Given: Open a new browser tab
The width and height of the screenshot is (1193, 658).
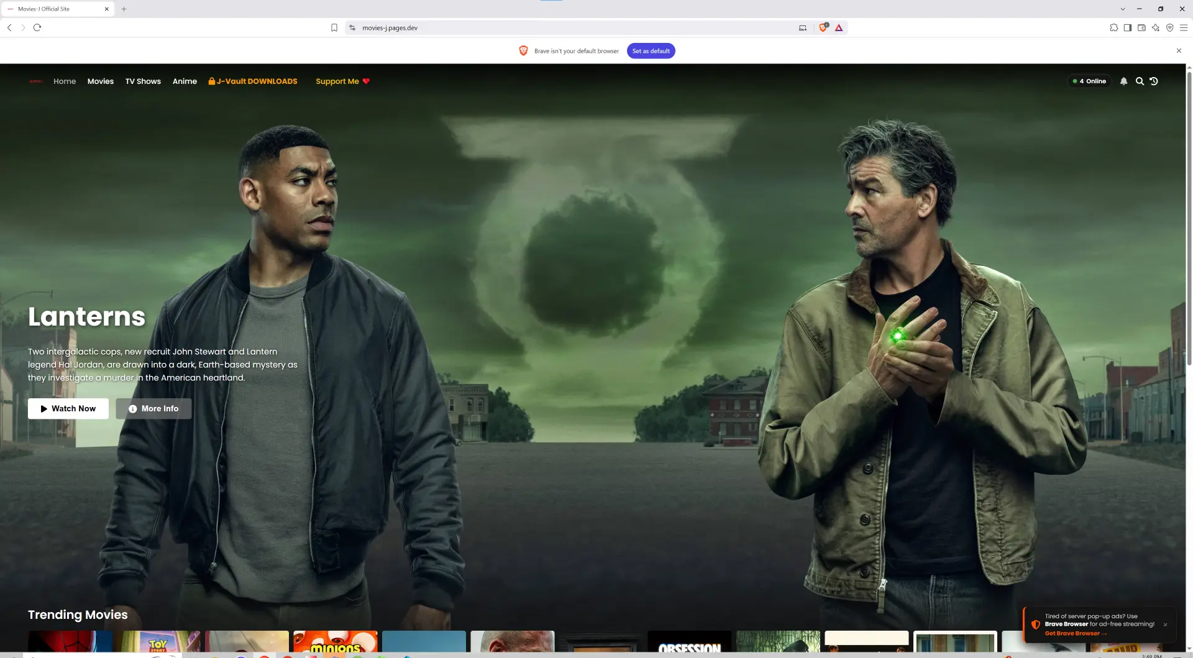Looking at the screenshot, I should coord(124,9).
